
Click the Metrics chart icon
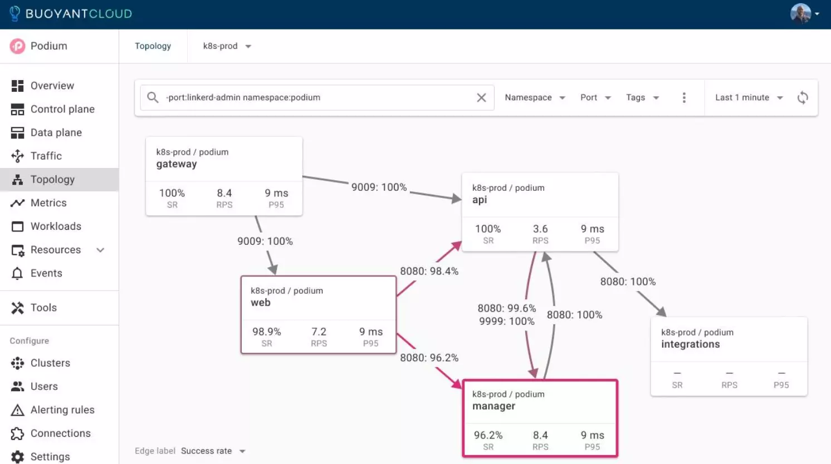17,203
